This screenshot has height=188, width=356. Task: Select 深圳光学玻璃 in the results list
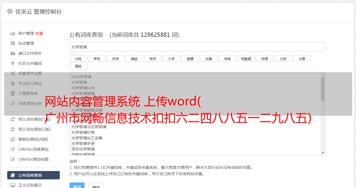click(83, 149)
